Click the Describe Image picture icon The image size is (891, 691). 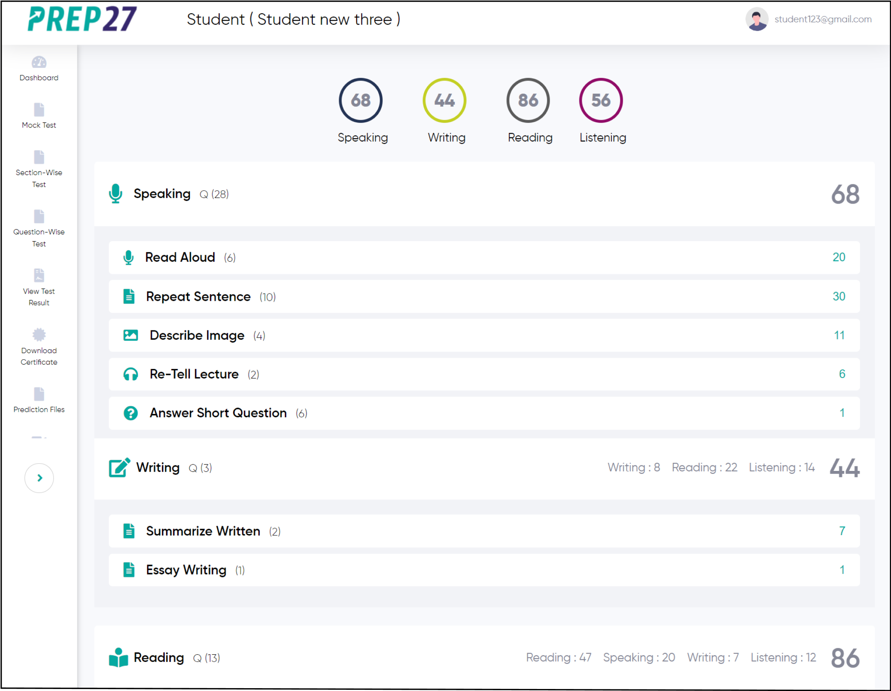(x=130, y=335)
